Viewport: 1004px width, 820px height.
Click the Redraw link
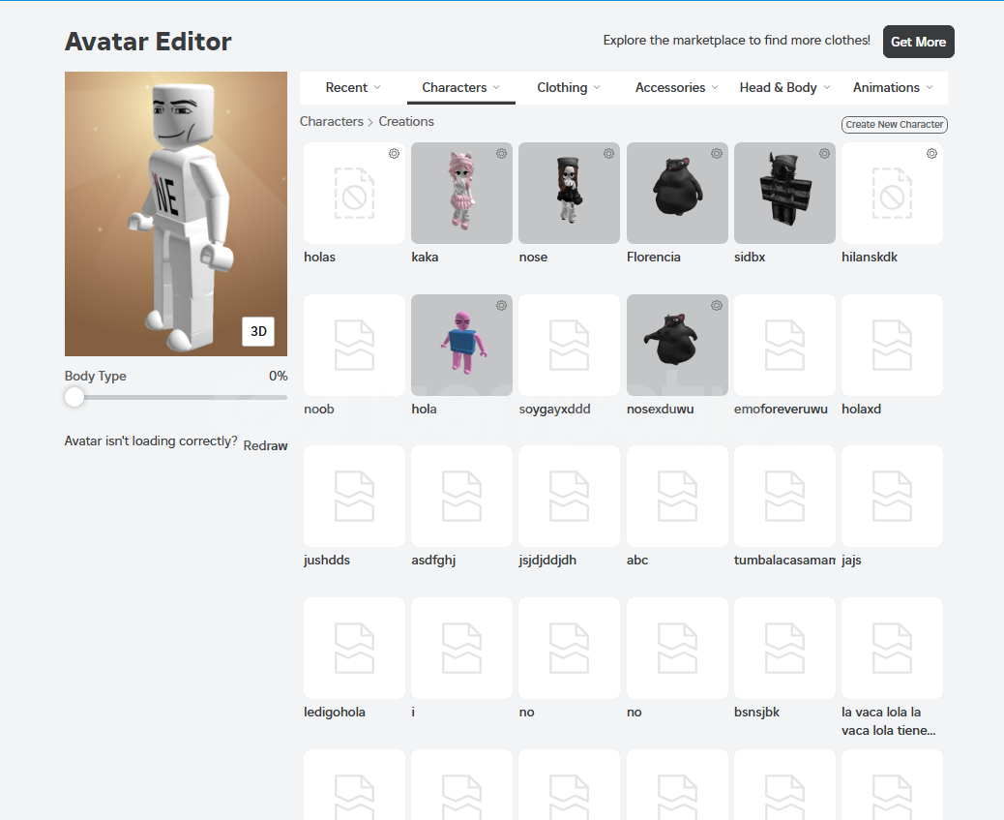pyautogui.click(x=265, y=445)
